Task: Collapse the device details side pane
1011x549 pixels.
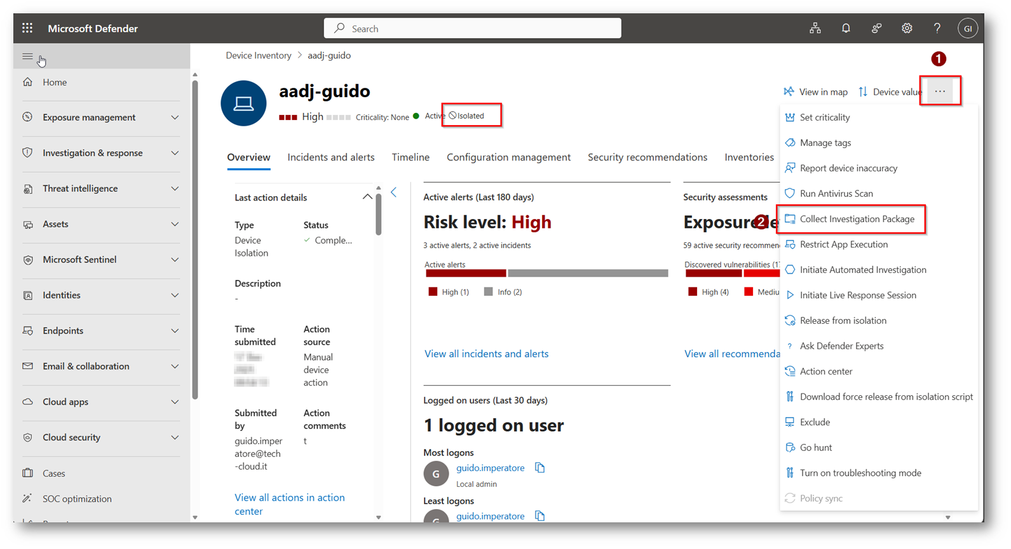Action: click(x=394, y=192)
